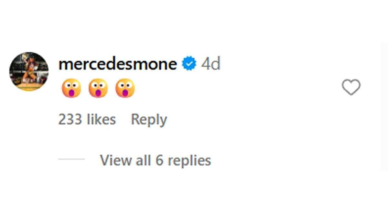Viewport: 388px width, 218px height.
Task: Visit the mercedesmone username link
Action: pyautogui.click(x=117, y=64)
